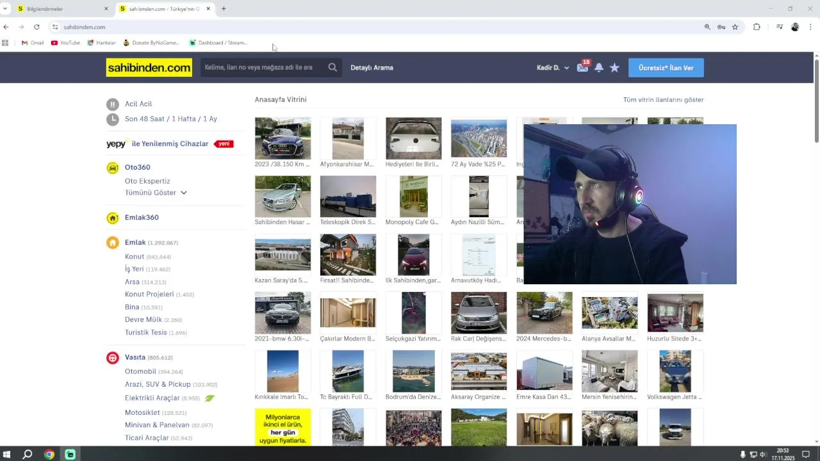Open the Gmail bookmark
Screen dimensions: 820x461
(33, 43)
